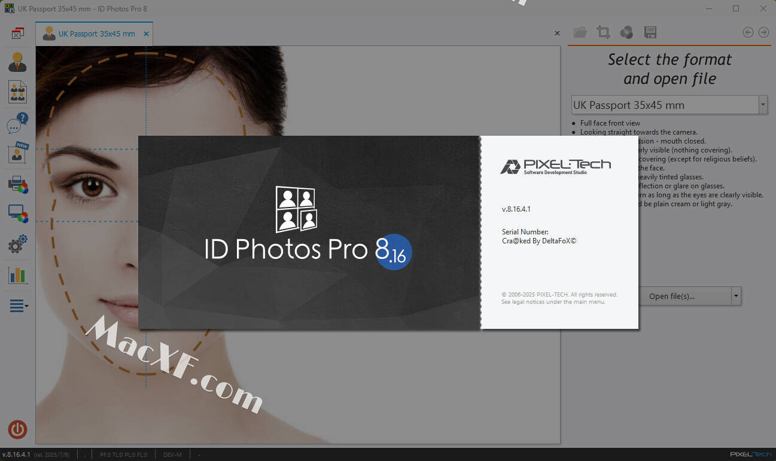Click the 'Full face front view' requirement

(x=610, y=123)
